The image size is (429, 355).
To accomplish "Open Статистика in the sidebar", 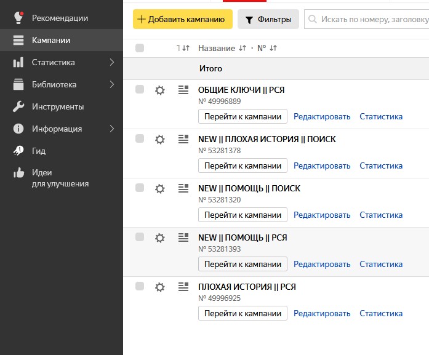I will [62, 62].
